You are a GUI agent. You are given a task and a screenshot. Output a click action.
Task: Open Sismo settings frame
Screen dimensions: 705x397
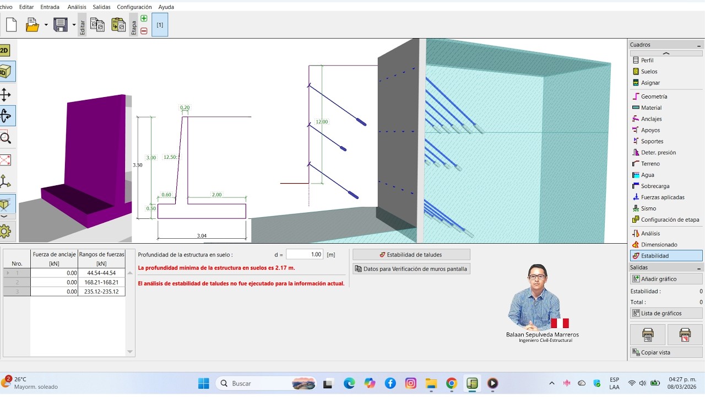tap(666, 208)
